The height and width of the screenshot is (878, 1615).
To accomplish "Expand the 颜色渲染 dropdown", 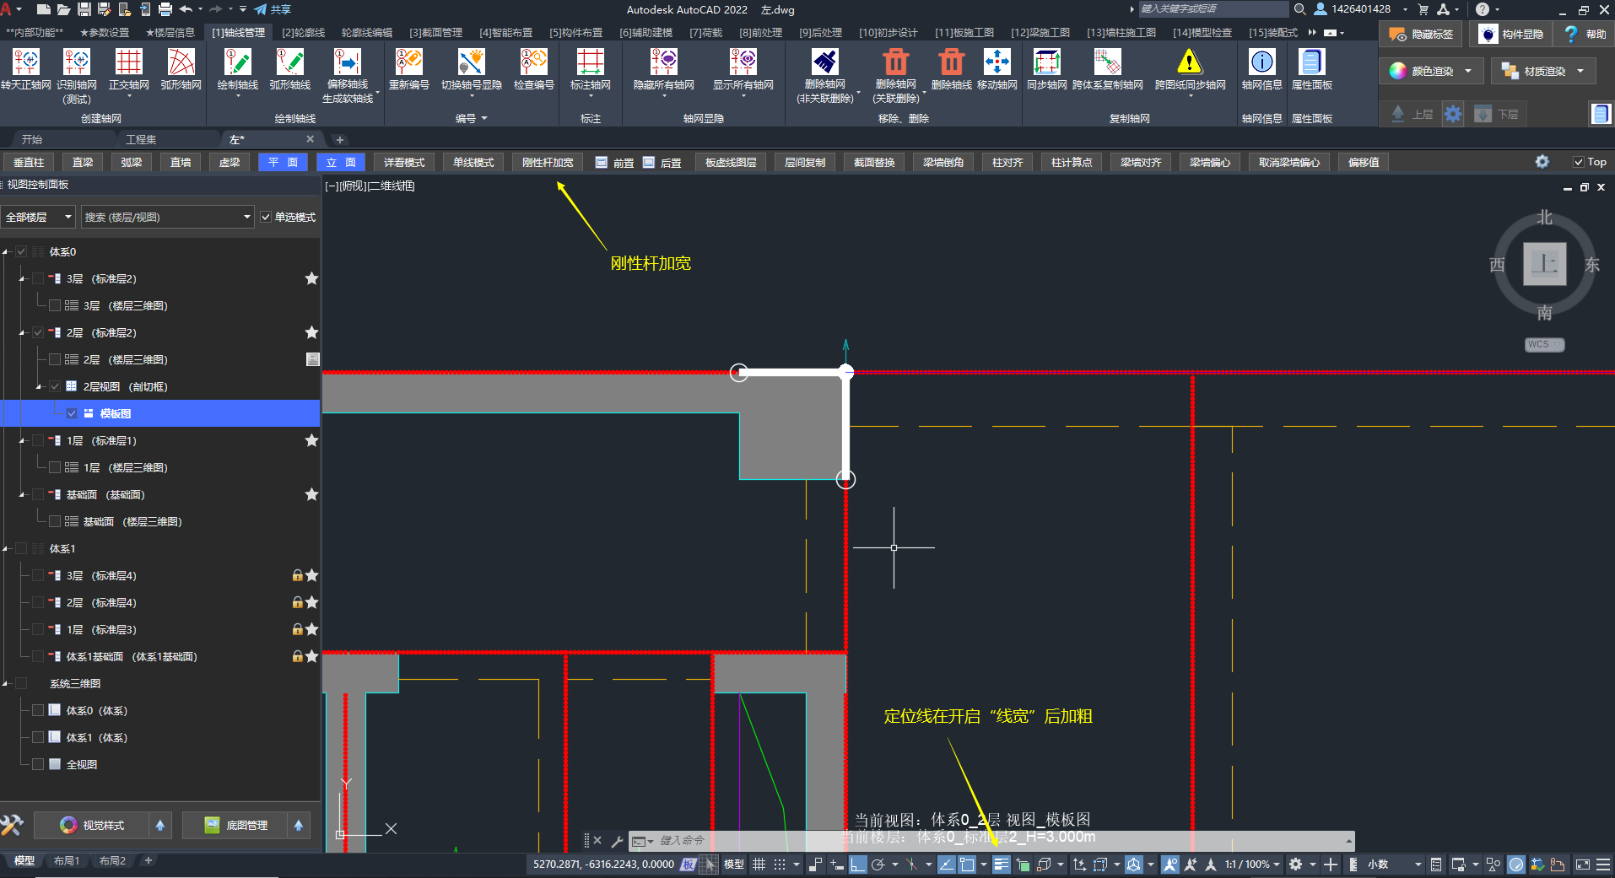I will (x=1468, y=72).
